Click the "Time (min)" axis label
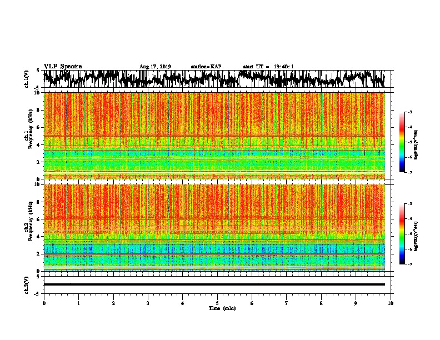440x340 pixels. click(x=222, y=308)
